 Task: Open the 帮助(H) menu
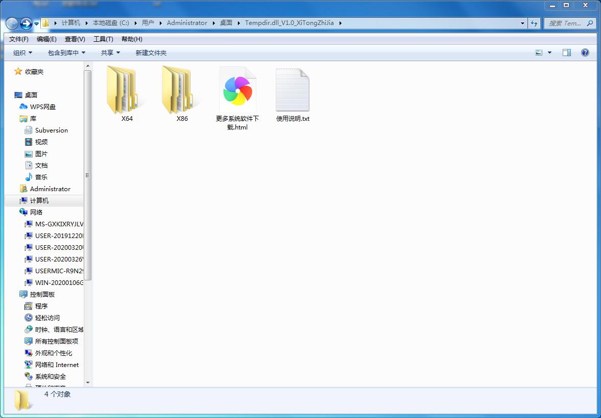click(132, 39)
